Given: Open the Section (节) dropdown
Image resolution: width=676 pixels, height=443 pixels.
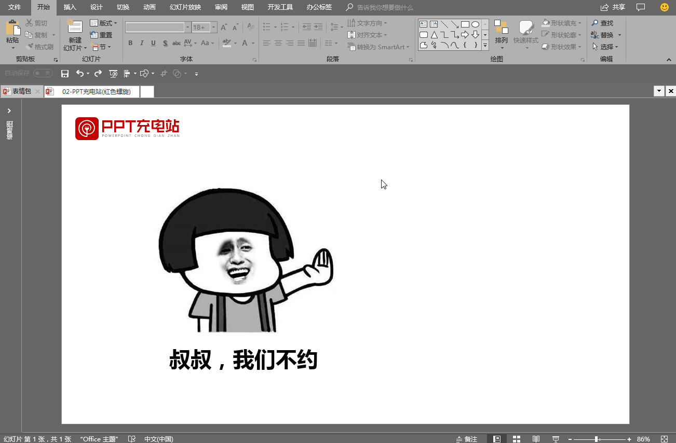Looking at the screenshot, I should tap(101, 47).
